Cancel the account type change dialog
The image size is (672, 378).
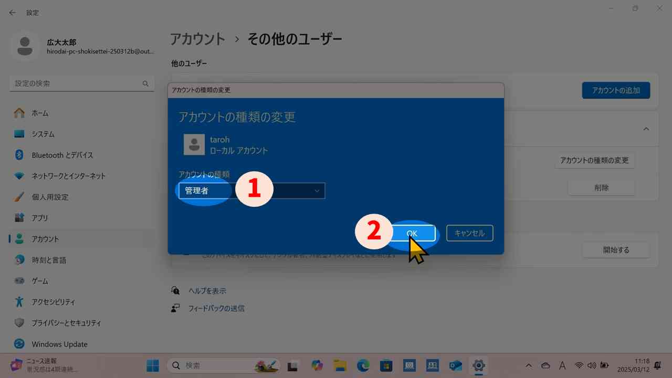[x=469, y=233]
